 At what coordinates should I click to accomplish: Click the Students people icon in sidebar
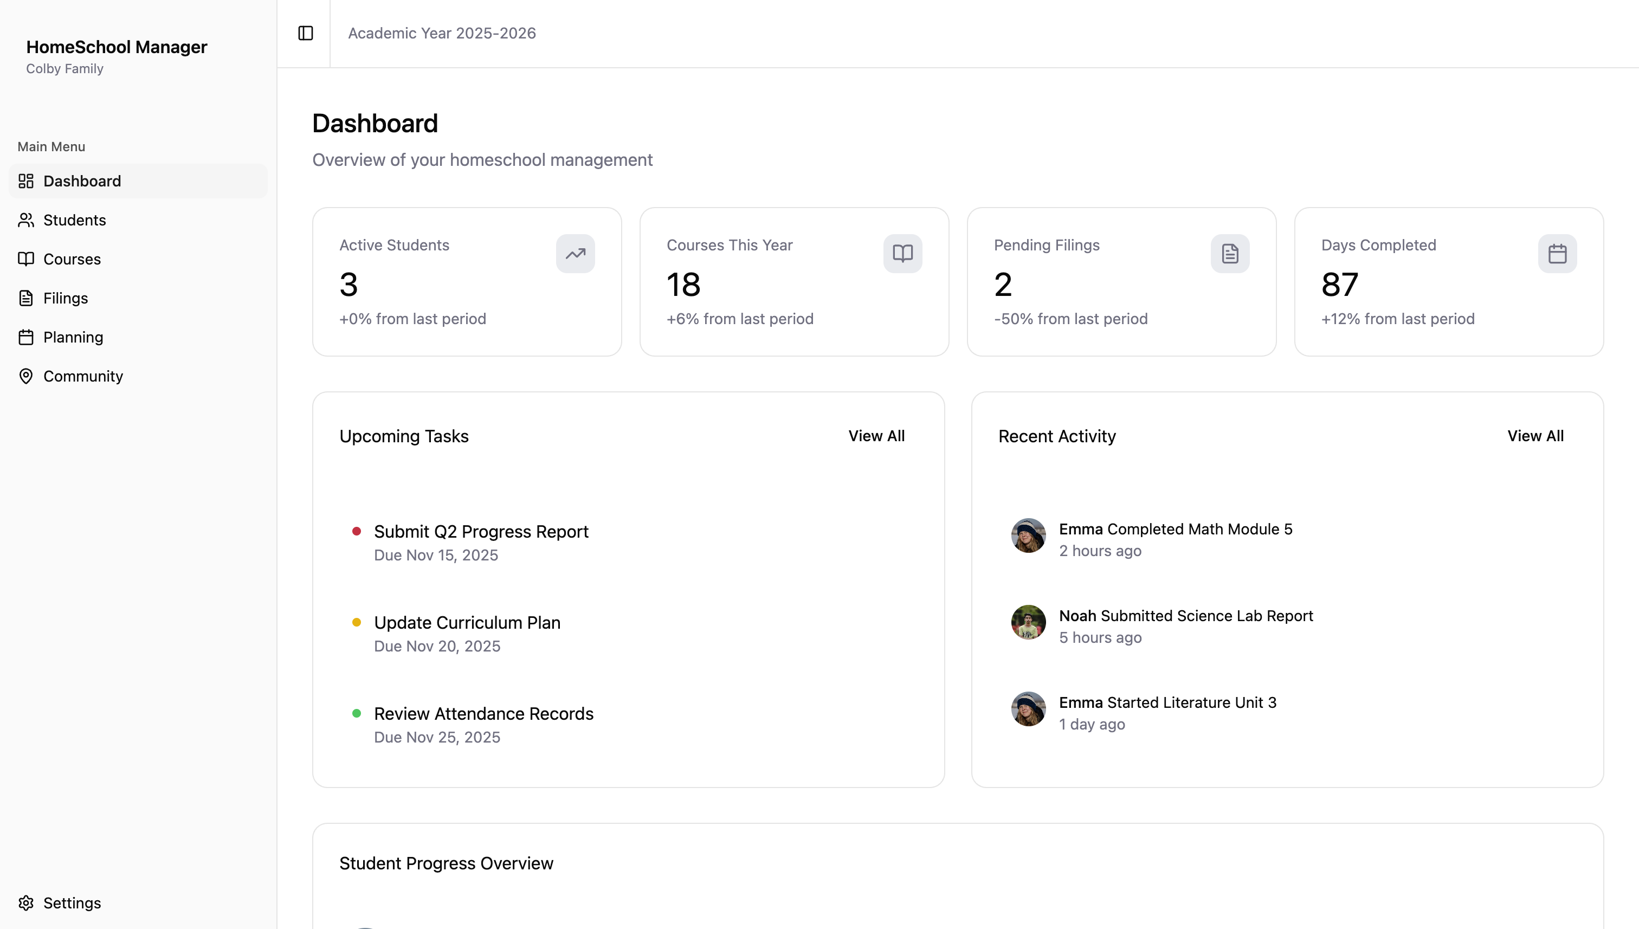[26, 220]
